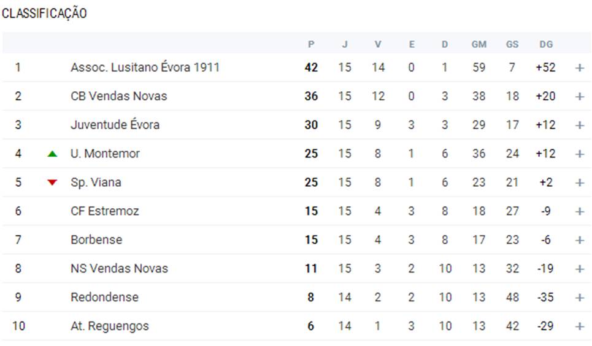Click the DG goal difference column header

point(545,44)
